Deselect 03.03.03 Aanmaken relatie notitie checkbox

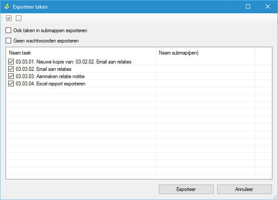tap(11, 76)
